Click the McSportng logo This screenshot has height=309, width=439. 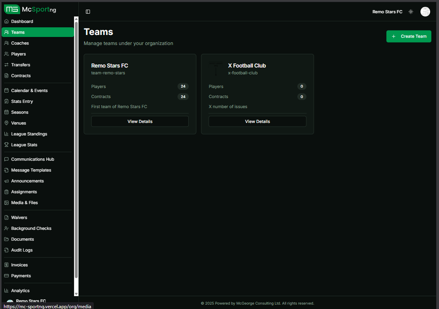[x=30, y=9]
